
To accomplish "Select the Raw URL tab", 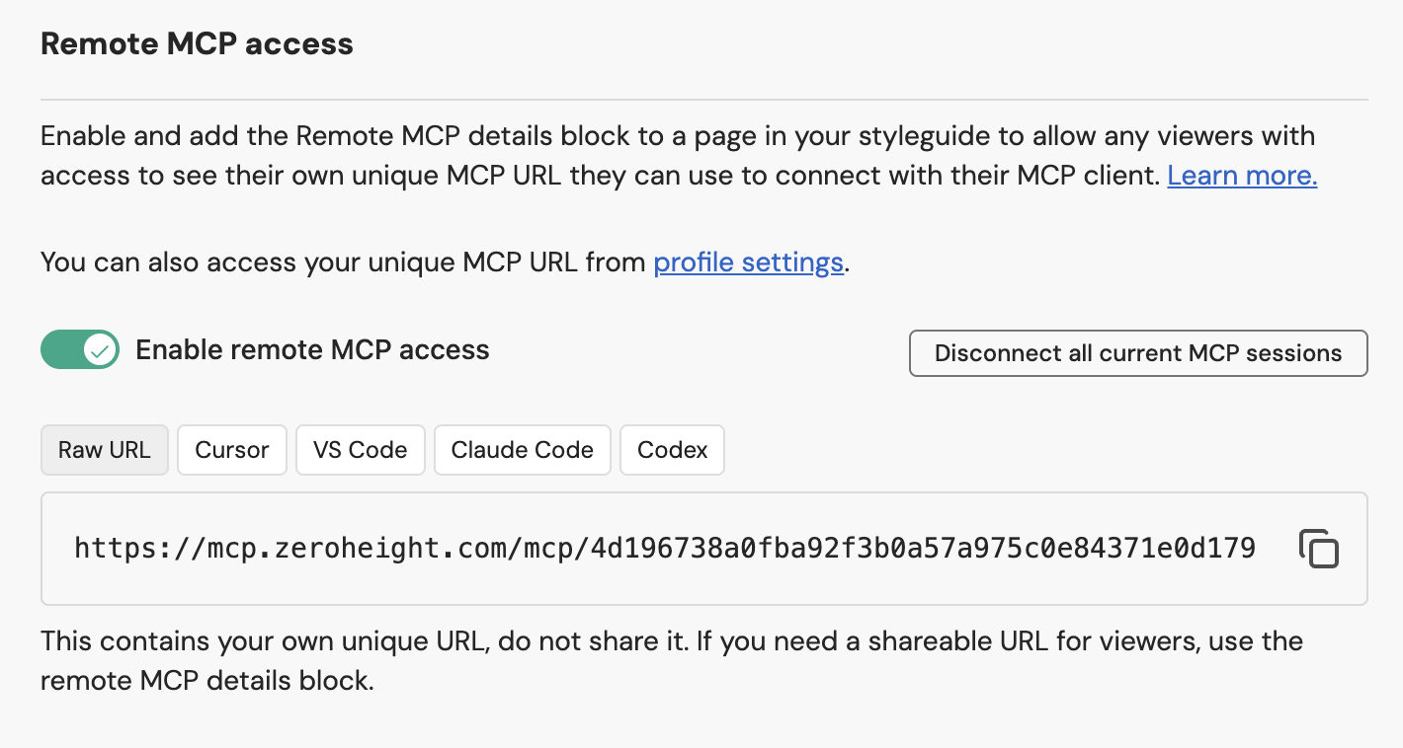I will [x=104, y=450].
